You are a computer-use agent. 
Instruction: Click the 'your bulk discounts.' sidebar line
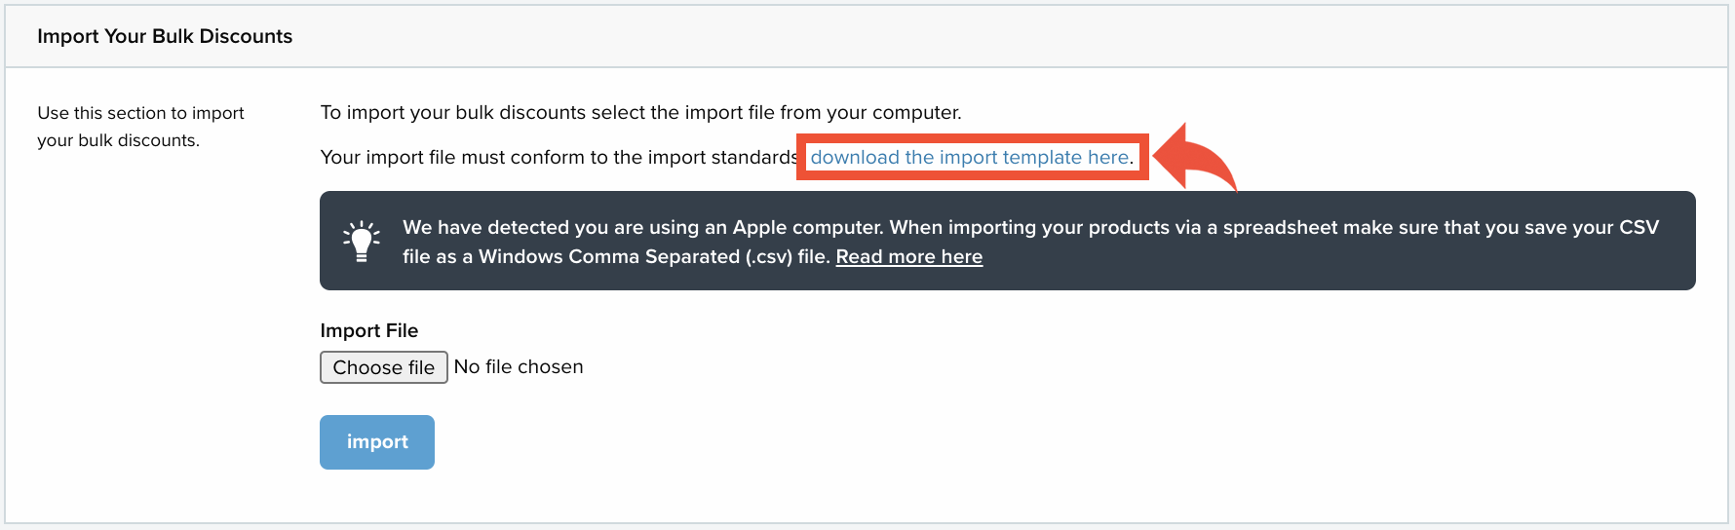tap(118, 140)
